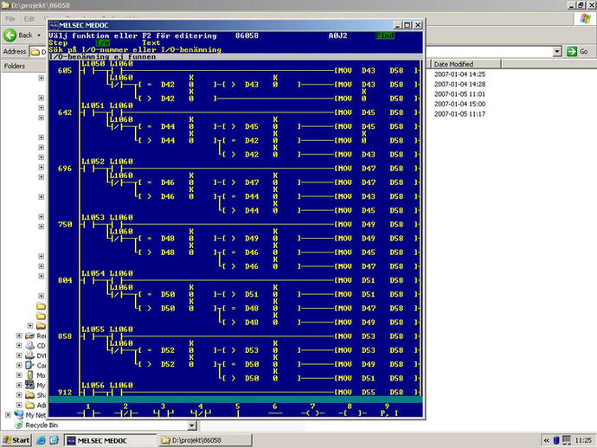
Task: Click ladder step number 750
Action: click(x=65, y=224)
